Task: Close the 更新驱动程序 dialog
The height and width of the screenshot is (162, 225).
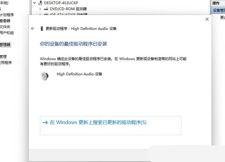Action: 207,19
